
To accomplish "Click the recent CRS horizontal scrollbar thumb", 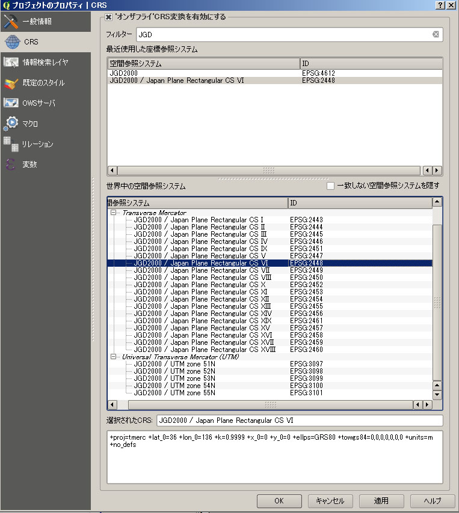I will click(269, 170).
